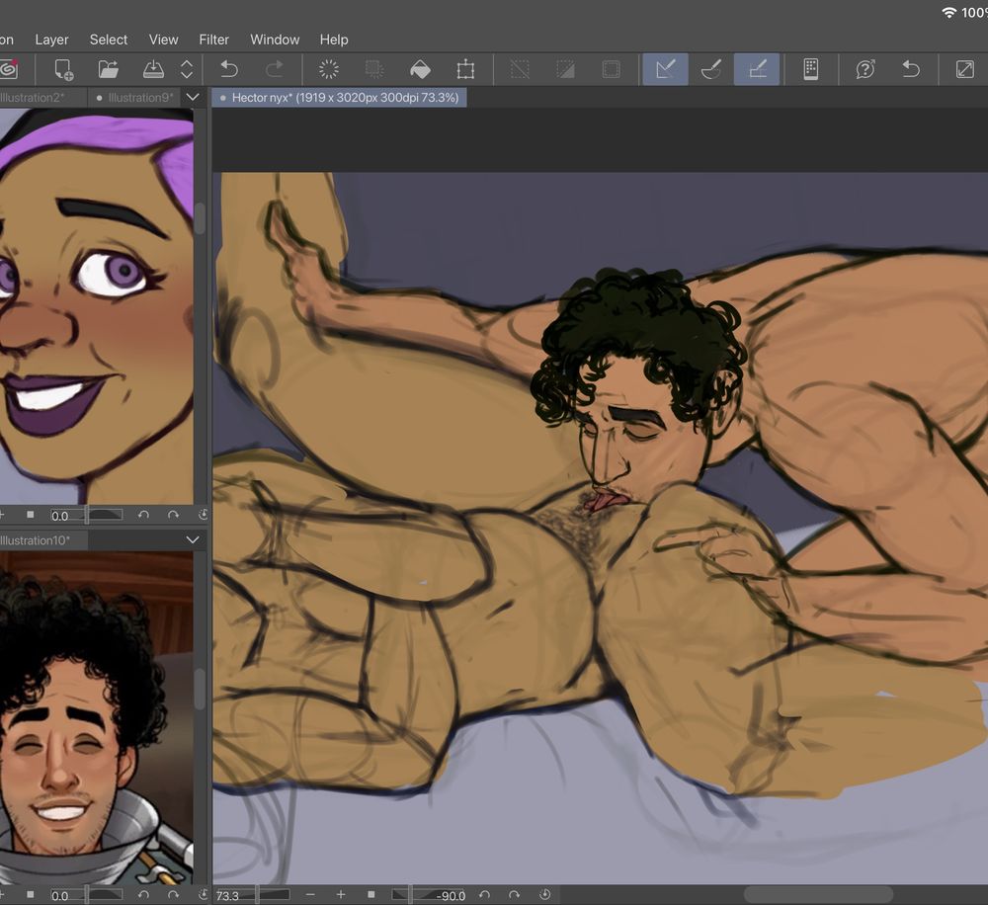Viewport: 988px width, 905px height.
Task: Rotate Hector nyx canvas right
Action: point(514,895)
